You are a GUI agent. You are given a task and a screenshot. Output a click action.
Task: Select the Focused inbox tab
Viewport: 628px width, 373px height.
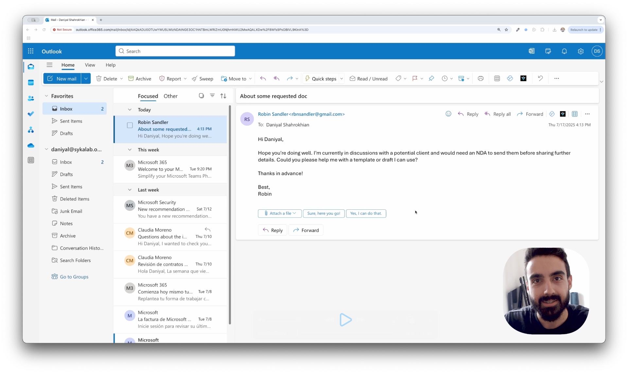pyautogui.click(x=148, y=96)
